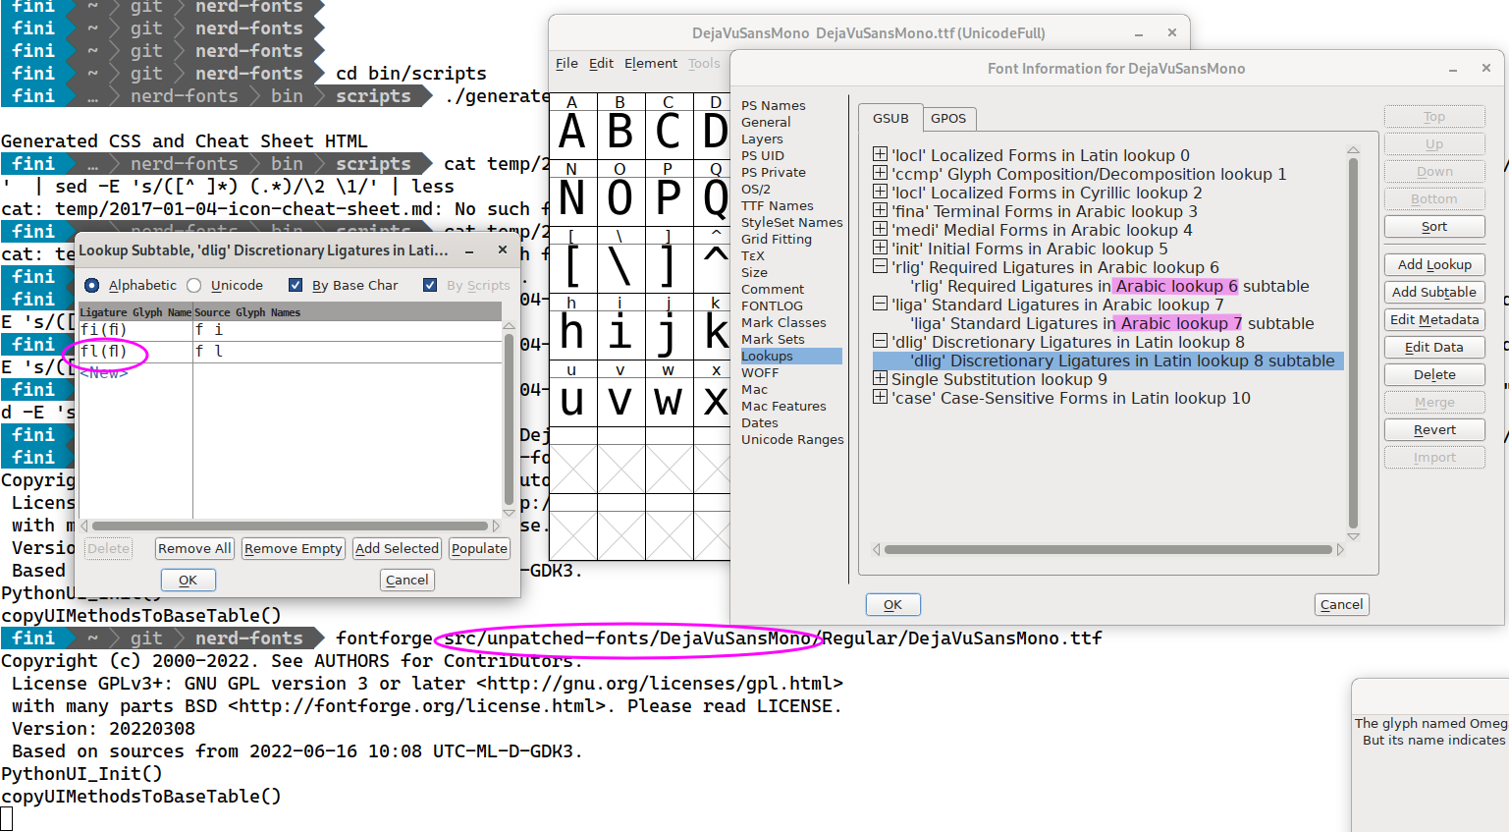Click the Sort button
1509x832 pixels.
coord(1433,226)
